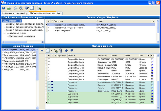Click the funnel filter icon

27,8
